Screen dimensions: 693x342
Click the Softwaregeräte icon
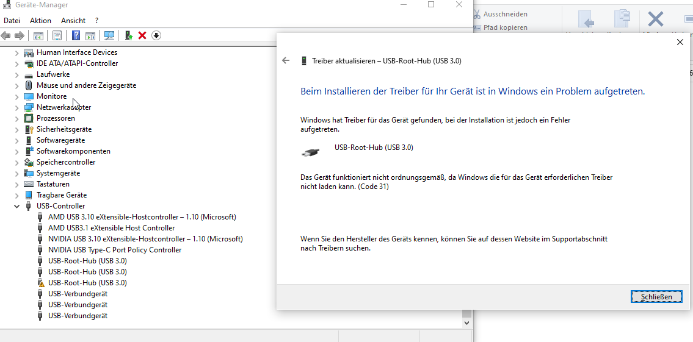click(29, 140)
